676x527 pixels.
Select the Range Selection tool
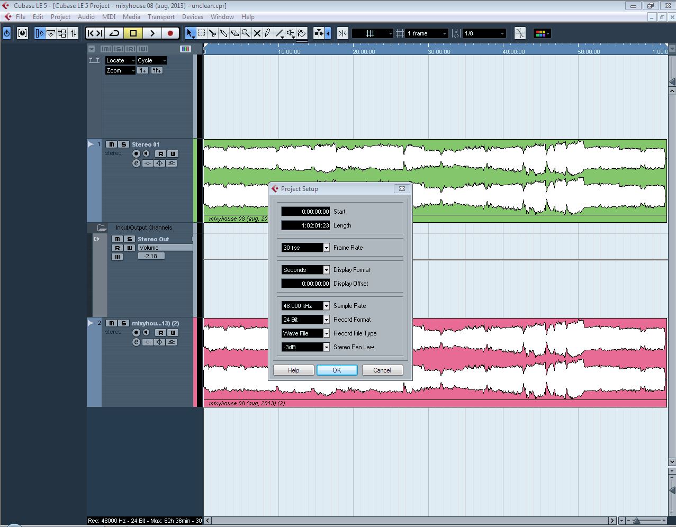[202, 33]
